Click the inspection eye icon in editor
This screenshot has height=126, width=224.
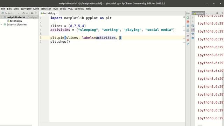184,17
